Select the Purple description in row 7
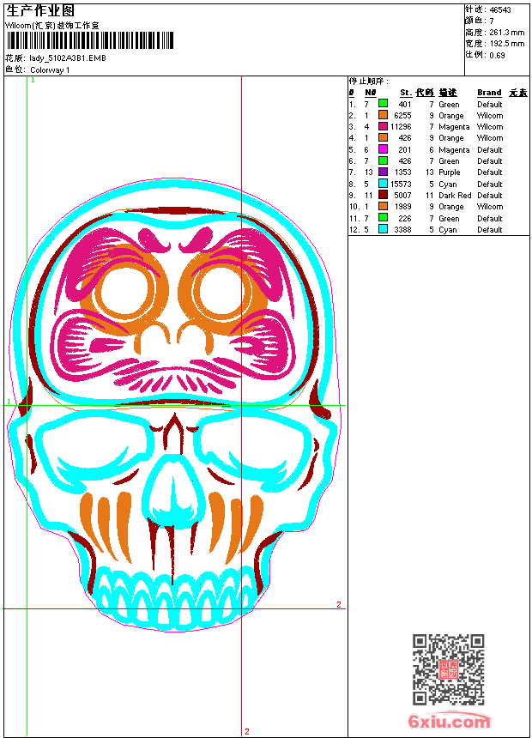This screenshot has height=738, width=532. 449,172
